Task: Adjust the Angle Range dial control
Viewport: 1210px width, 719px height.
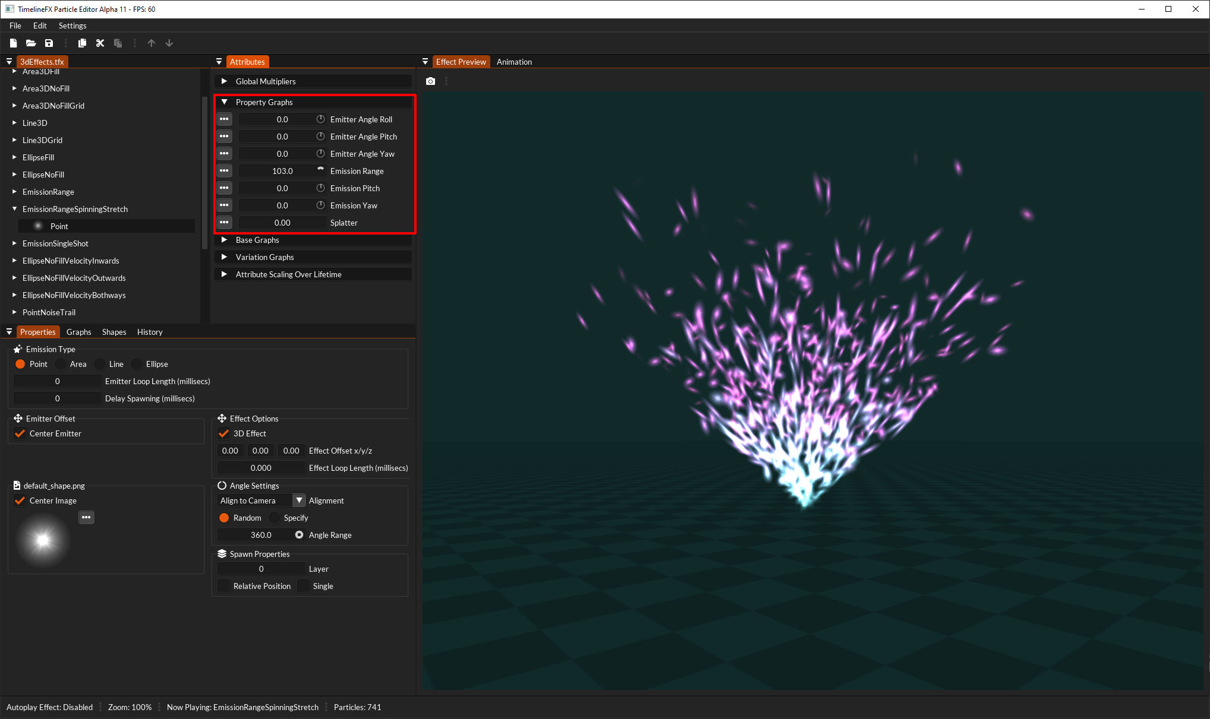Action: (299, 534)
